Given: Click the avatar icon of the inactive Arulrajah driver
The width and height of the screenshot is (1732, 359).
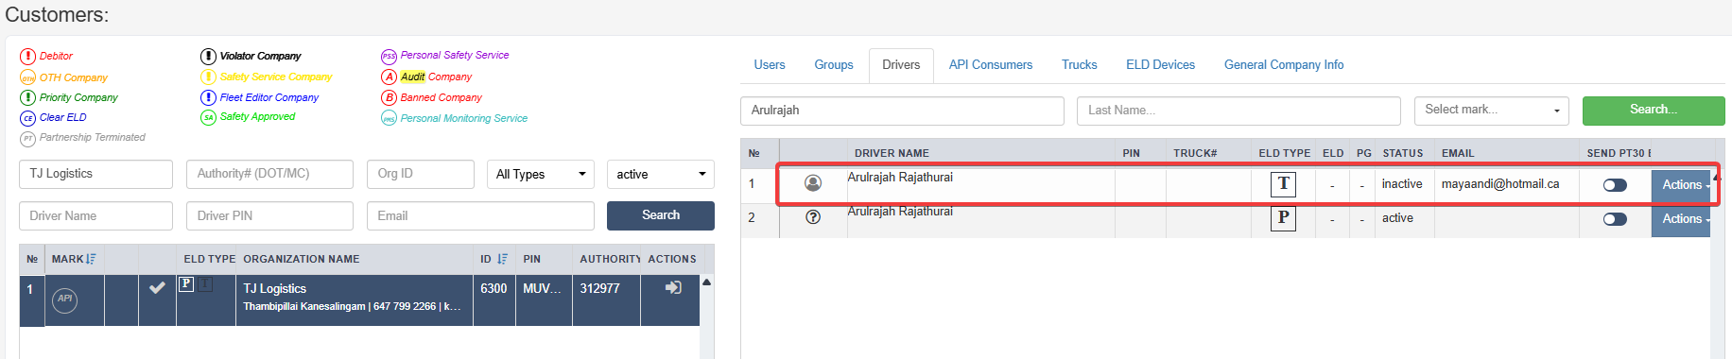Looking at the screenshot, I should pos(812,183).
